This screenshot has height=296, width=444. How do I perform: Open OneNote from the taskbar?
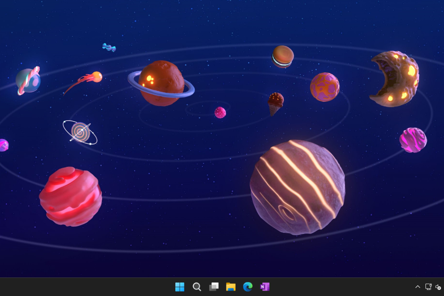tap(265, 287)
